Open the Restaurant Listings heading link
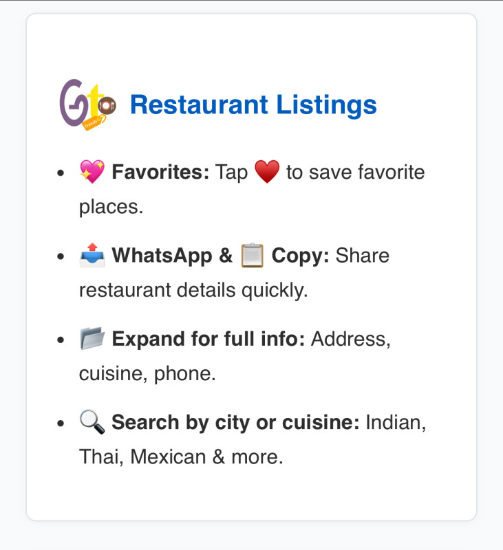Image resolution: width=503 pixels, height=550 pixels. click(253, 104)
